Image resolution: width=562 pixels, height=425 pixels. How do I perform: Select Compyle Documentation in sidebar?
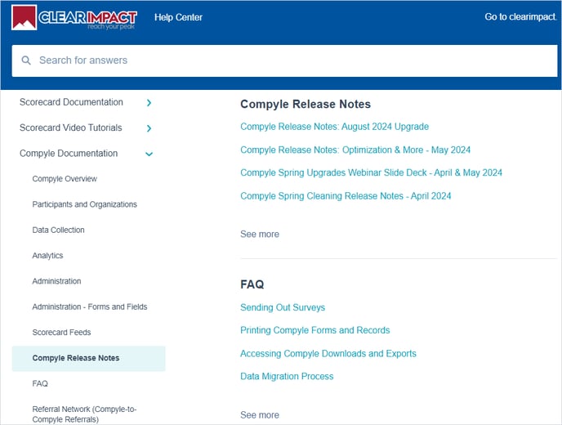(x=69, y=154)
